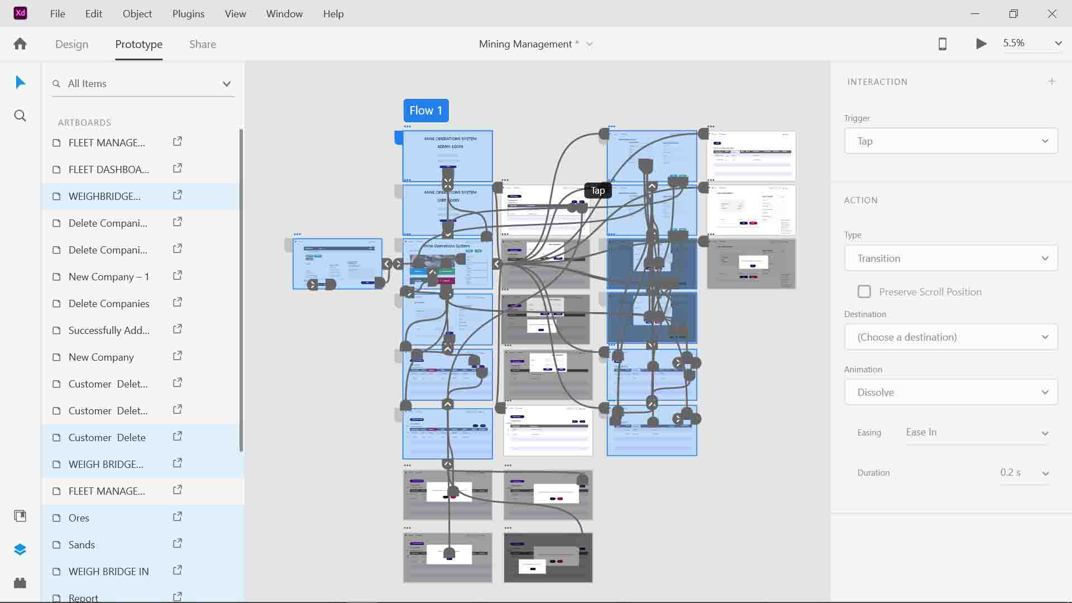1072x603 pixels.
Task: Click the mobile device preview icon
Action: coord(942,44)
